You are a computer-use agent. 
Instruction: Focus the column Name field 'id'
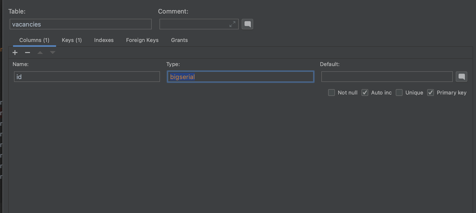coord(87,77)
